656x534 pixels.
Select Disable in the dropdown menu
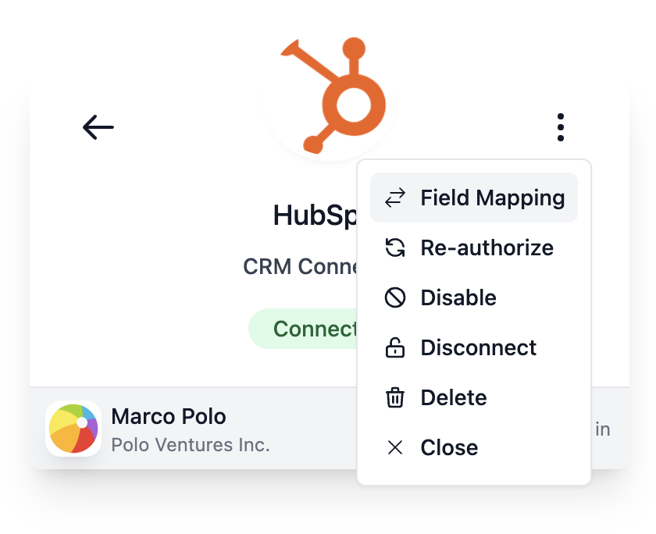[x=473, y=297]
